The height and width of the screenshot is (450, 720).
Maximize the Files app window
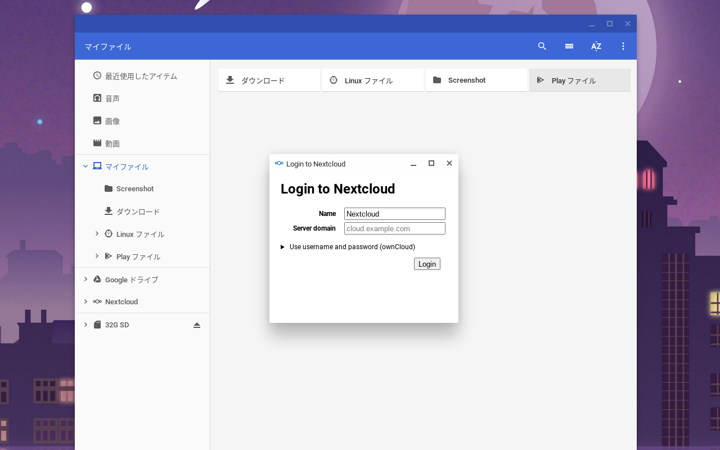(x=610, y=24)
